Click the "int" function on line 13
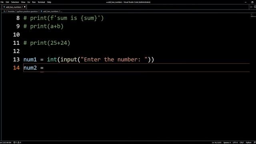This screenshot has width=256, height=144. 52,60
